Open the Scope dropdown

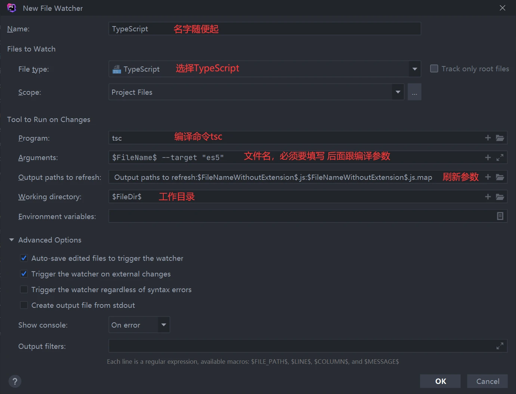pyautogui.click(x=398, y=92)
